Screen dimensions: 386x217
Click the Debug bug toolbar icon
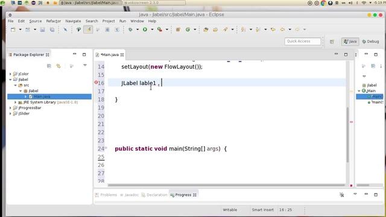pos(130,30)
